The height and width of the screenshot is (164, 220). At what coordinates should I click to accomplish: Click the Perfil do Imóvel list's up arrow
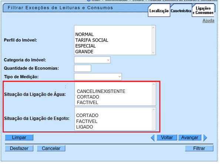point(153,28)
